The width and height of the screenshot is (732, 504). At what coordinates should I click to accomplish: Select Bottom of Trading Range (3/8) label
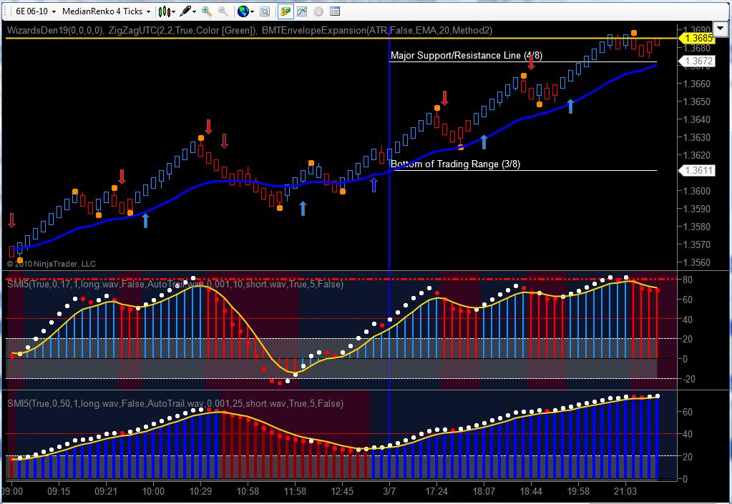click(455, 164)
